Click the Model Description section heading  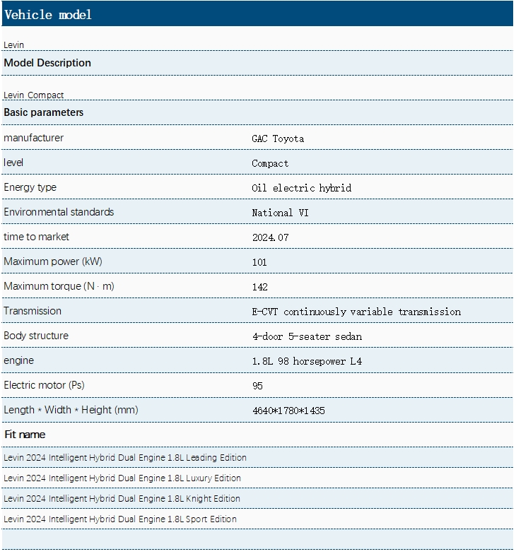pos(47,63)
